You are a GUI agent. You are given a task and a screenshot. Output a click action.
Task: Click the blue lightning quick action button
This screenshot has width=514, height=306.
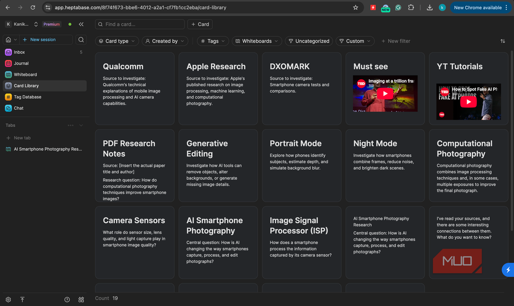508,270
